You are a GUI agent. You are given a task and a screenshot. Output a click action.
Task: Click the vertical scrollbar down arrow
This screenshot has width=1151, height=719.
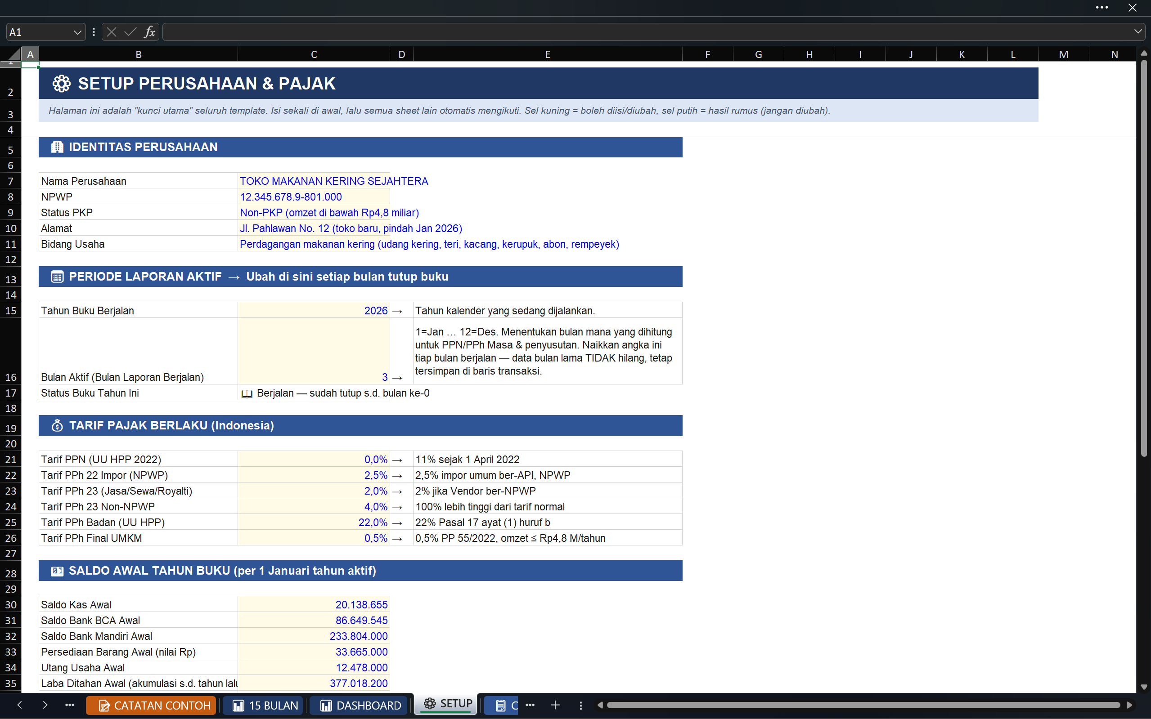pyautogui.click(x=1144, y=687)
